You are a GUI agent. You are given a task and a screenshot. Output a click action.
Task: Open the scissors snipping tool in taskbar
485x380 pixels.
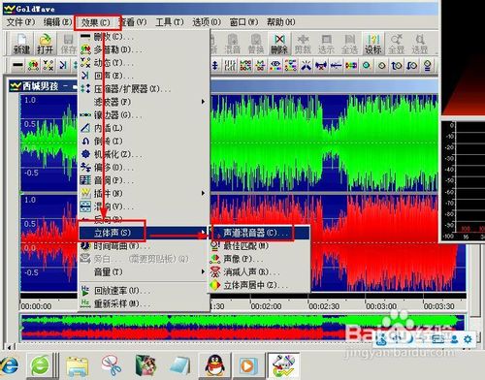(x=111, y=365)
